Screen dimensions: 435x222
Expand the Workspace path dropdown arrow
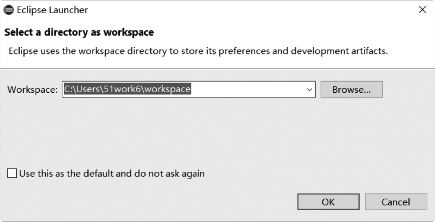(x=309, y=90)
